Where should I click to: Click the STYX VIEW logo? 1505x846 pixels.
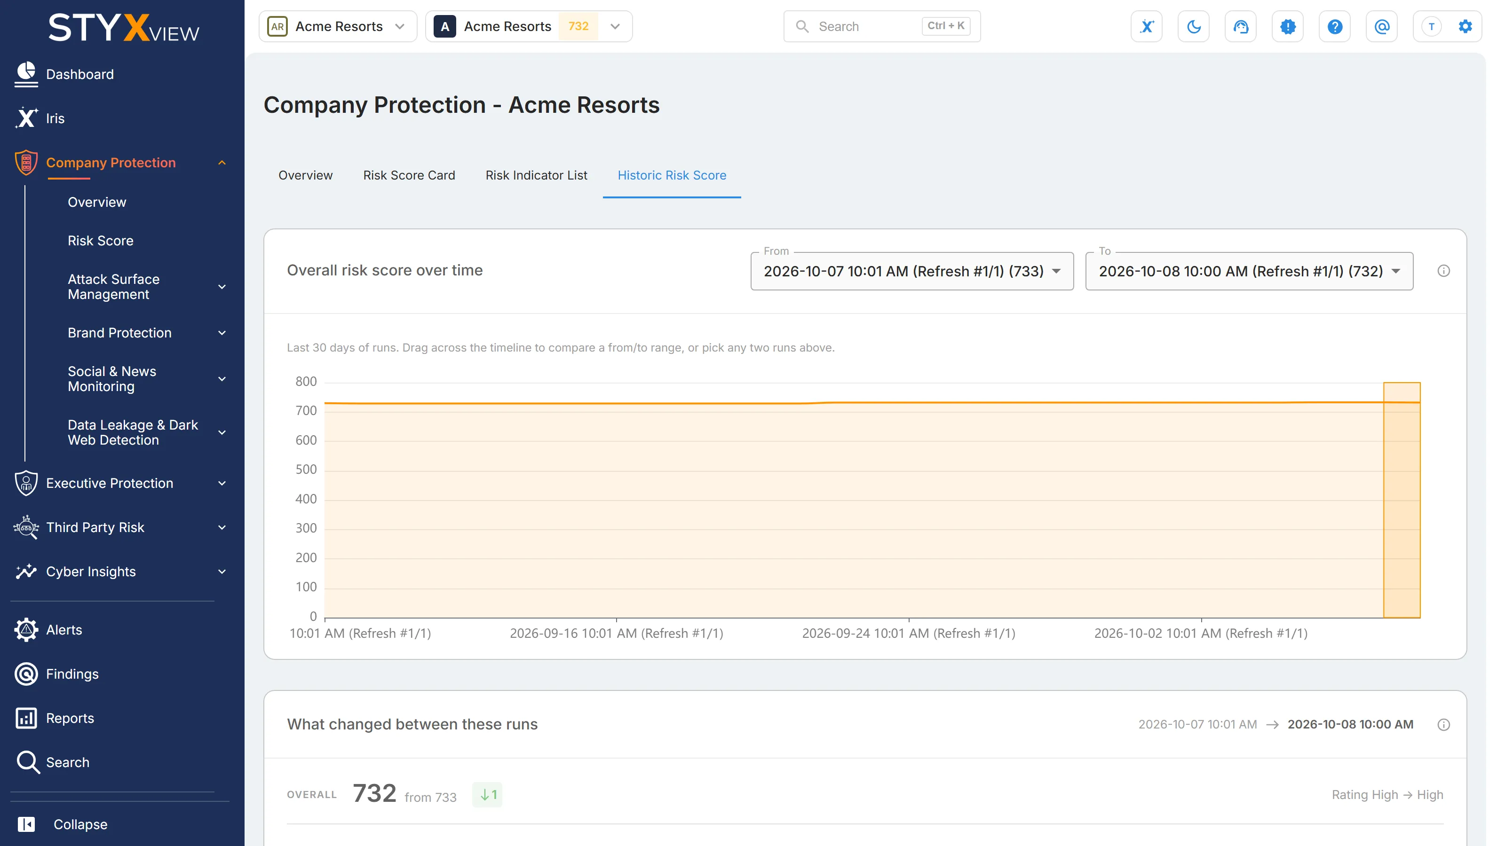coord(123,28)
